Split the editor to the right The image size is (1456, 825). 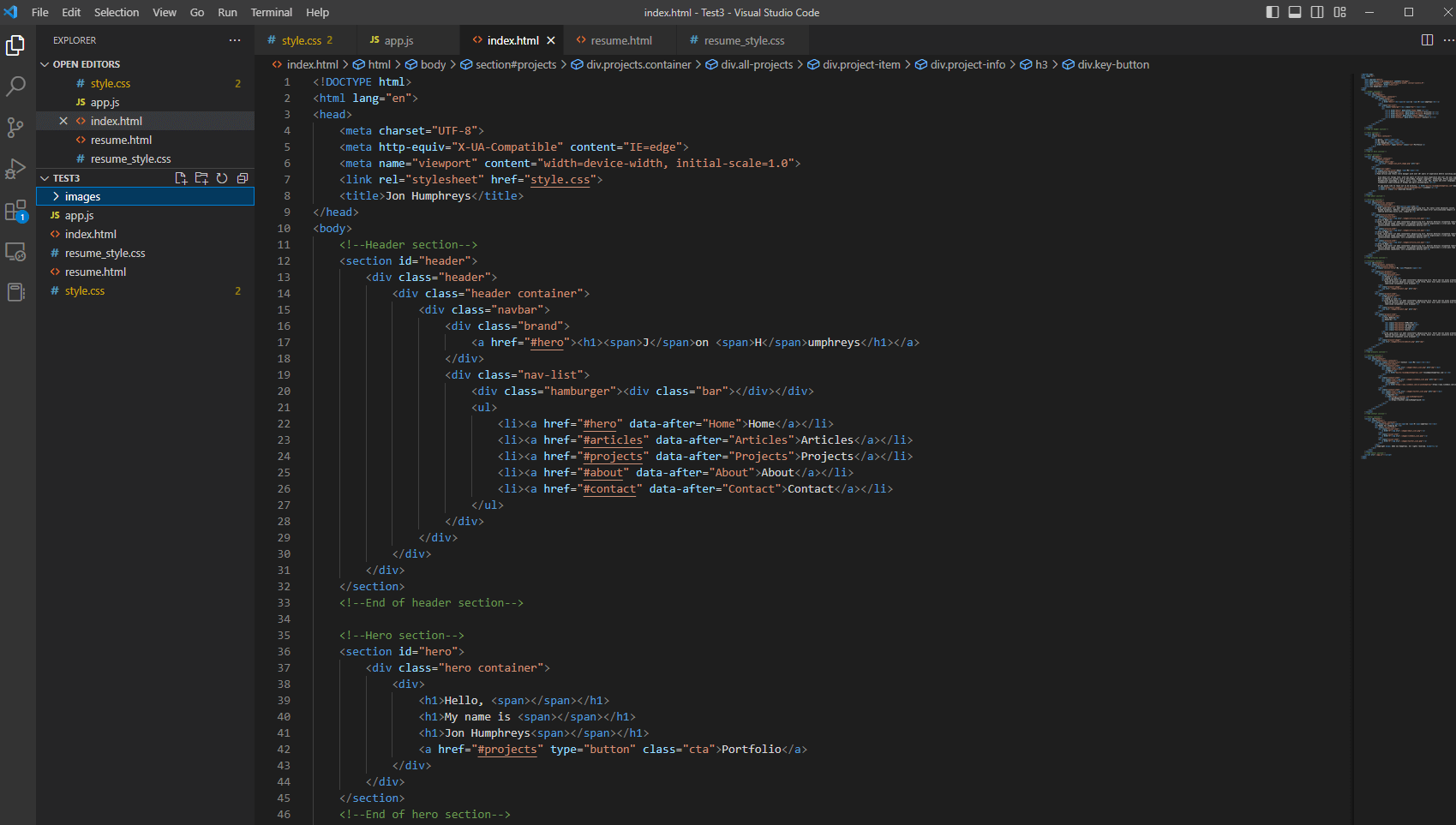coord(1427,40)
